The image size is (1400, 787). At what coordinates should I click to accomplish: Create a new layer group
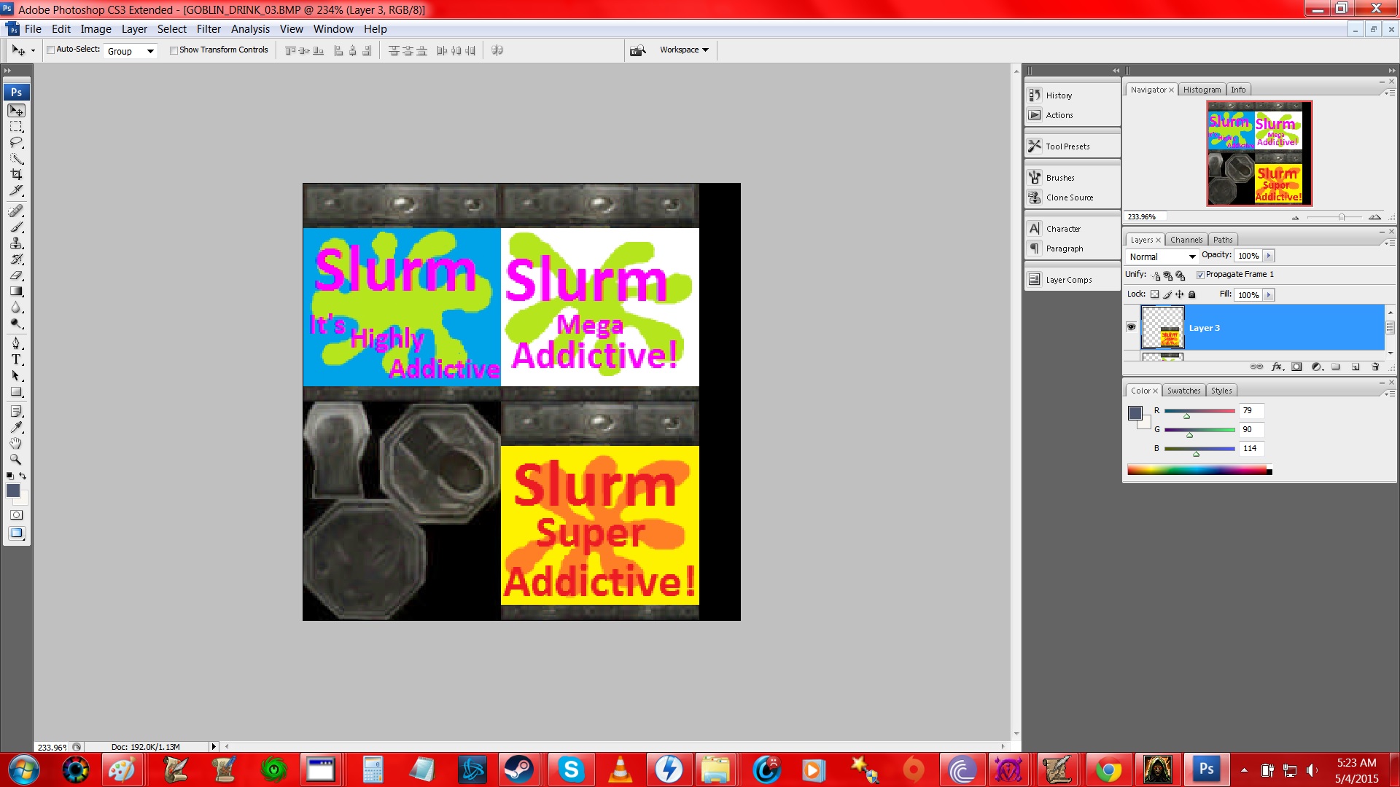(x=1336, y=367)
